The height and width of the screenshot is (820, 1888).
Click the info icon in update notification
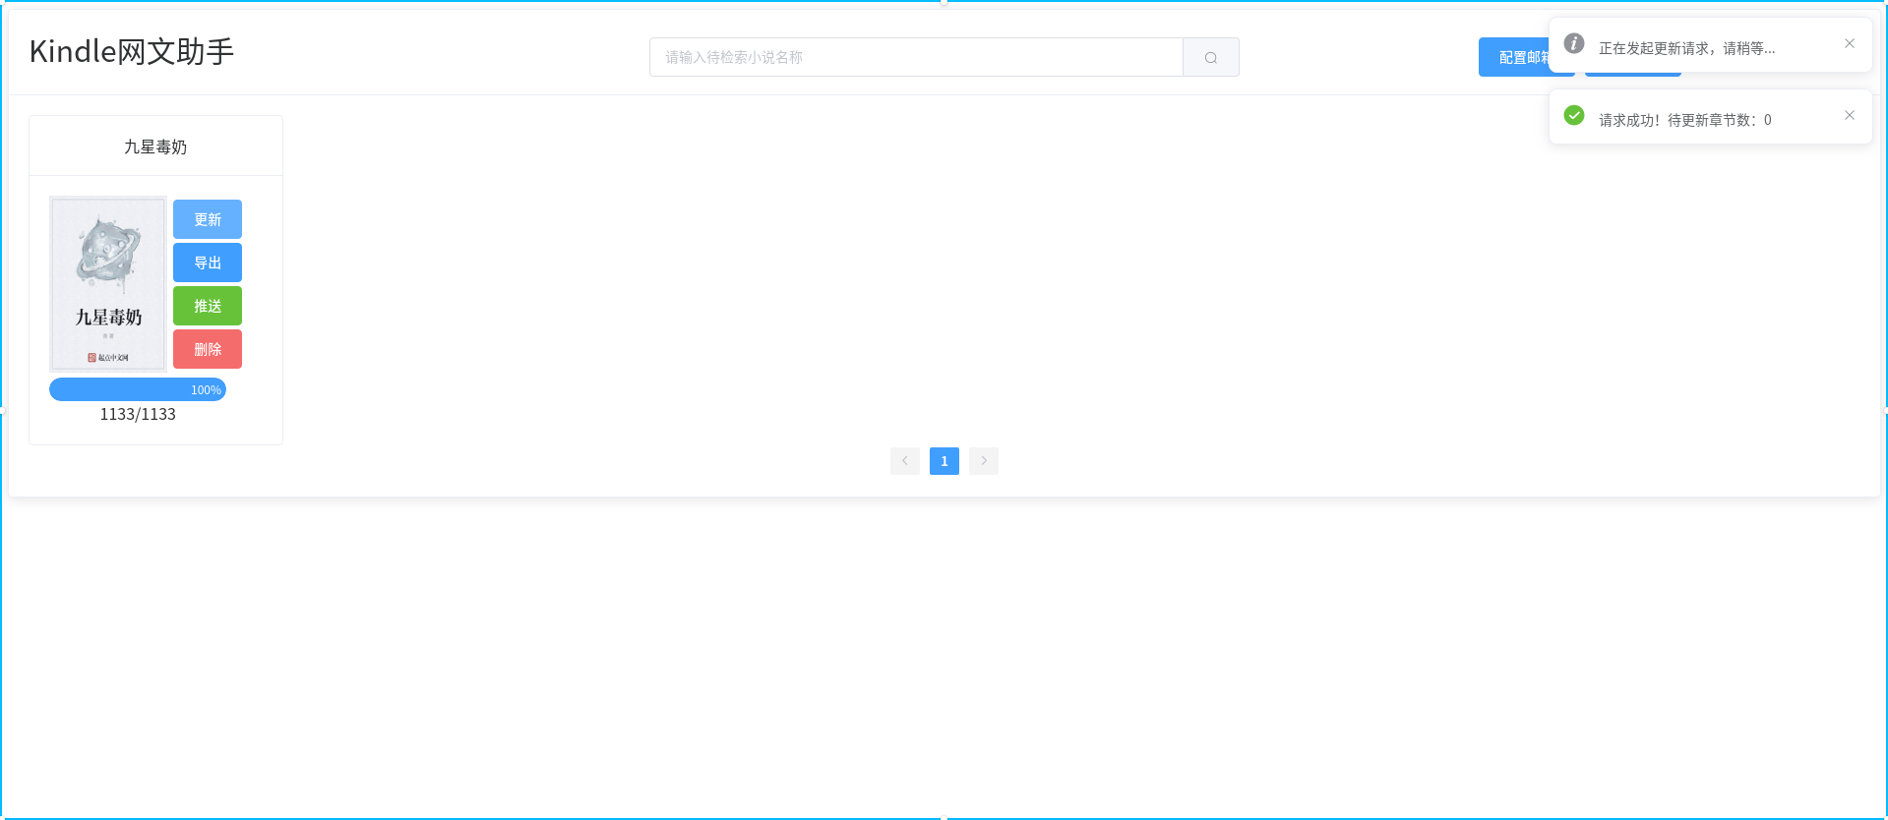[1574, 43]
